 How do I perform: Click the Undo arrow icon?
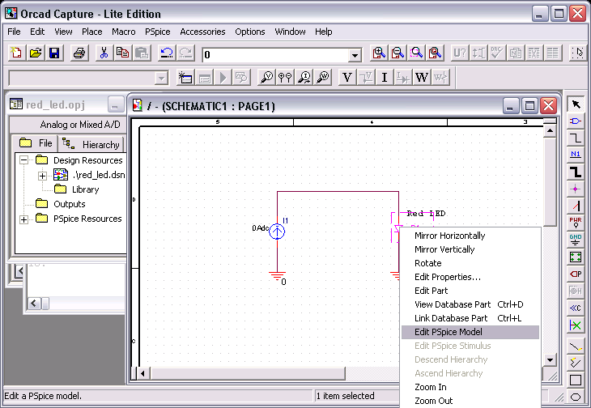point(167,53)
